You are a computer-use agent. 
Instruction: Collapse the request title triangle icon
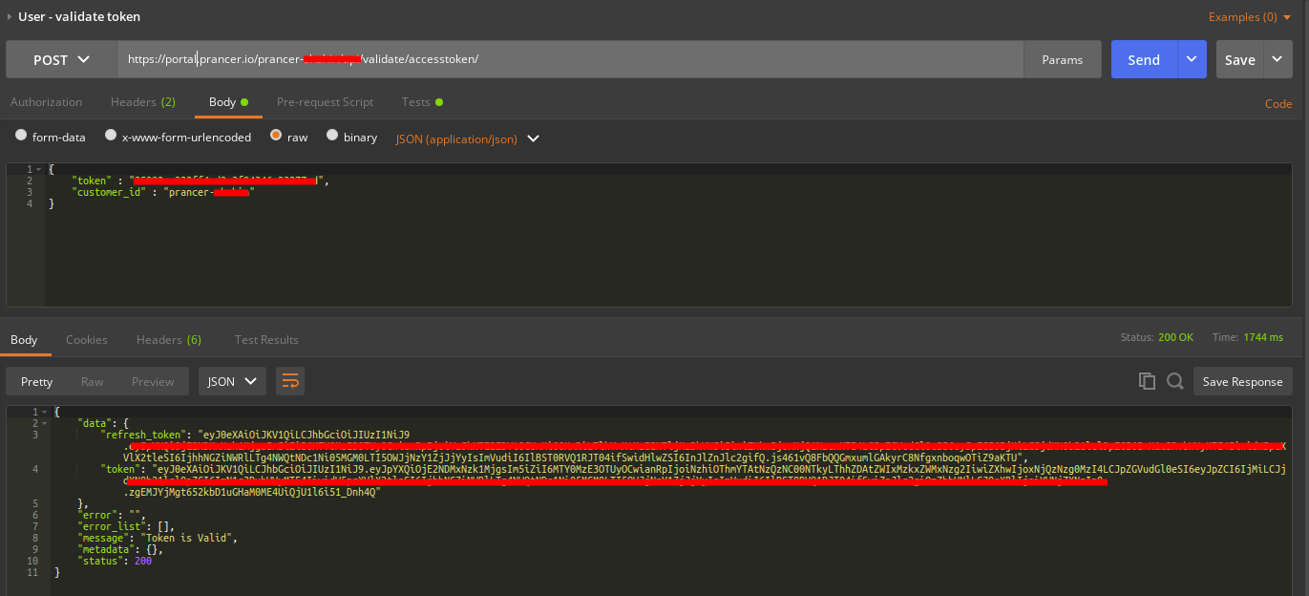pos(10,16)
